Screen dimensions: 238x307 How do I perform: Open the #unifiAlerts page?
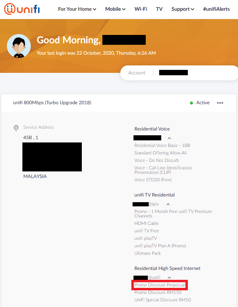click(x=216, y=9)
